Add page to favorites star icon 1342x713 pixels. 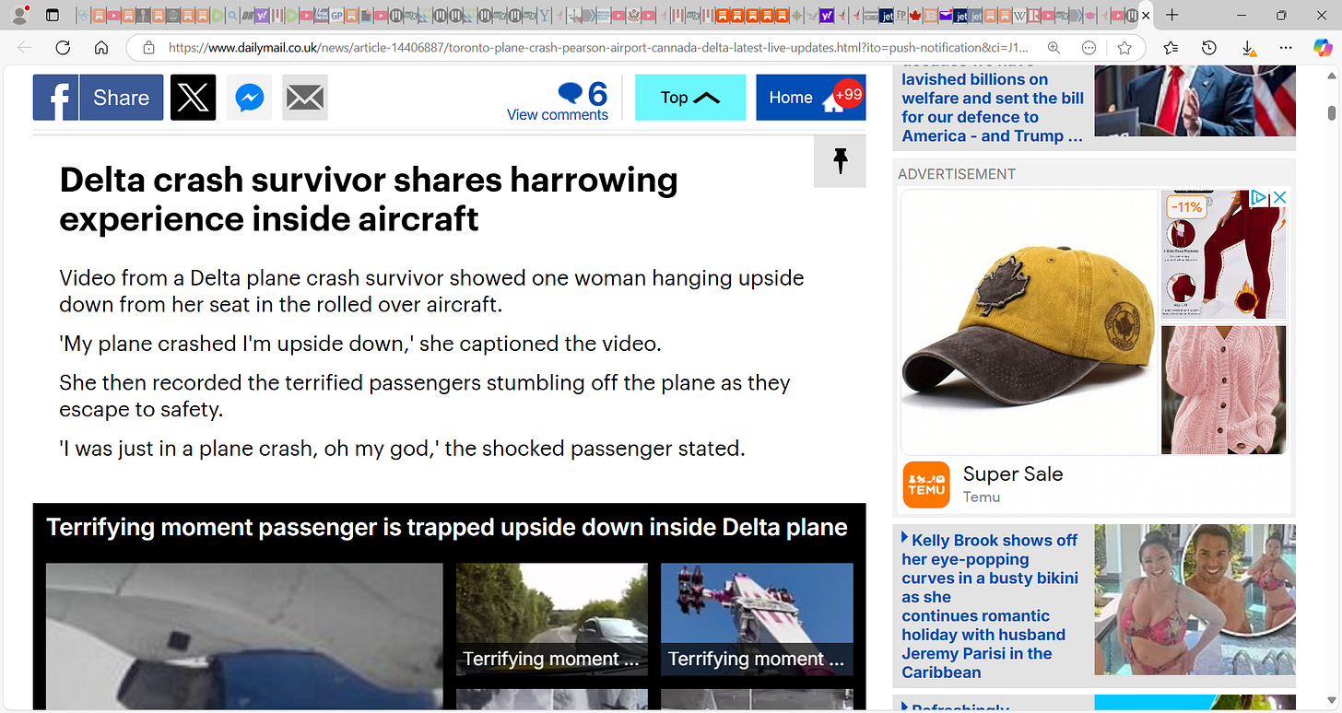pos(1124,48)
